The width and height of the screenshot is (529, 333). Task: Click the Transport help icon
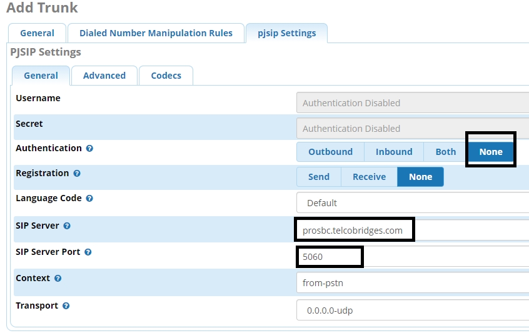point(66,306)
